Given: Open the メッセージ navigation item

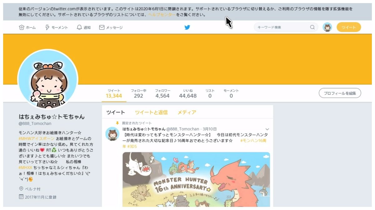Looking at the screenshot, I should click(x=111, y=27).
